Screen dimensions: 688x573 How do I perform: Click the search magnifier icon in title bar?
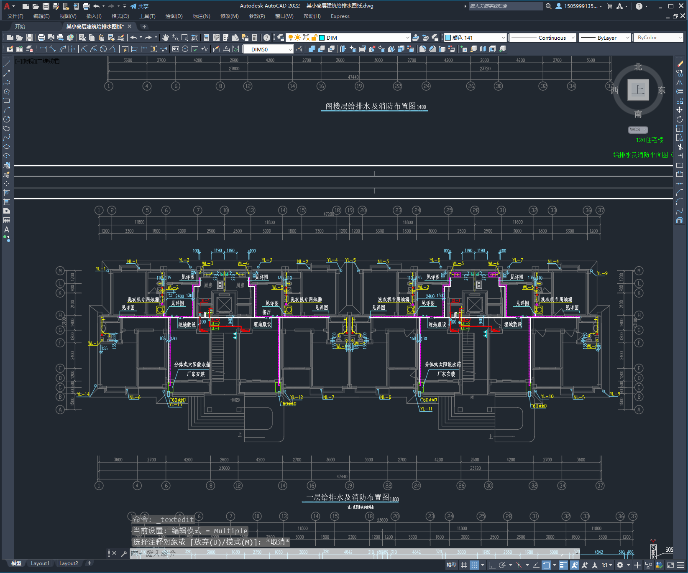(x=549, y=6)
